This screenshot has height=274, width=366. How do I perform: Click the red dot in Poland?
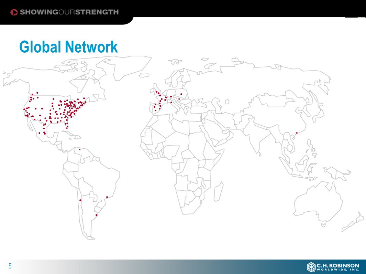pyautogui.click(x=181, y=94)
